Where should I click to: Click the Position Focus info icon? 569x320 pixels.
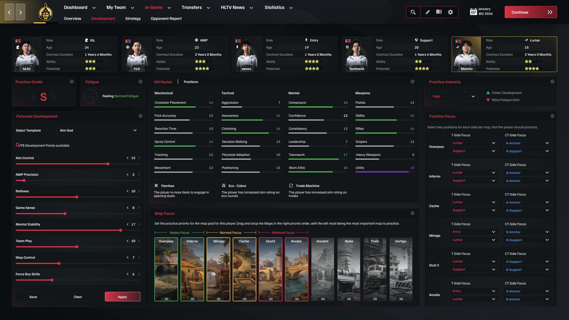(553, 116)
